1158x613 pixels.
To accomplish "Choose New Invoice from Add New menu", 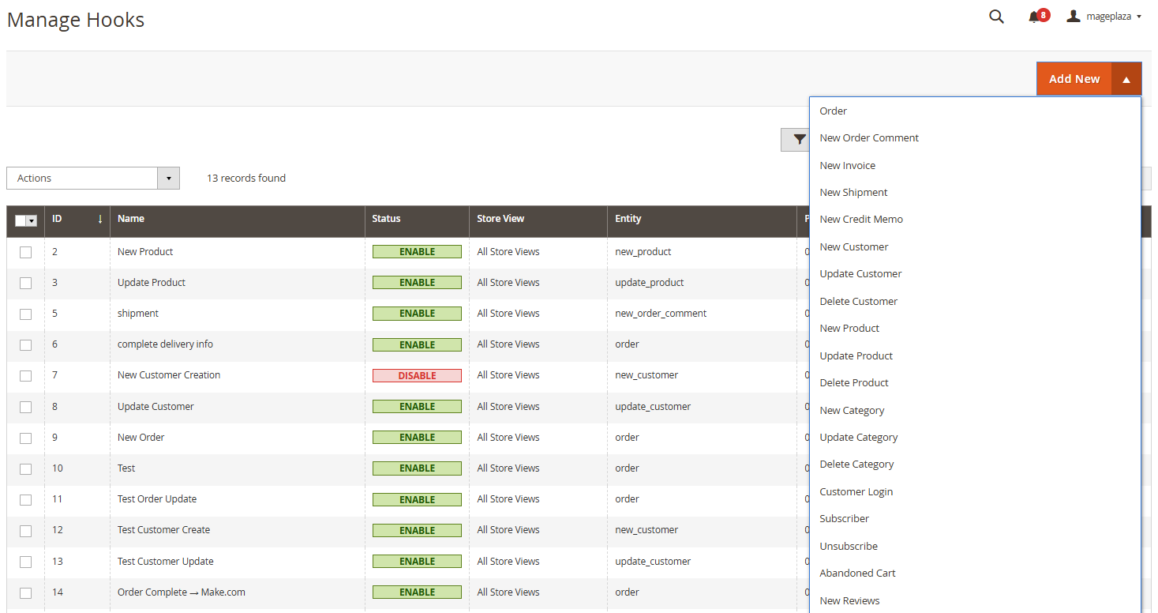I will pos(847,165).
